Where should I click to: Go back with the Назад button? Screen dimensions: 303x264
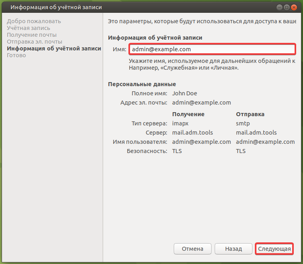click(x=234, y=249)
